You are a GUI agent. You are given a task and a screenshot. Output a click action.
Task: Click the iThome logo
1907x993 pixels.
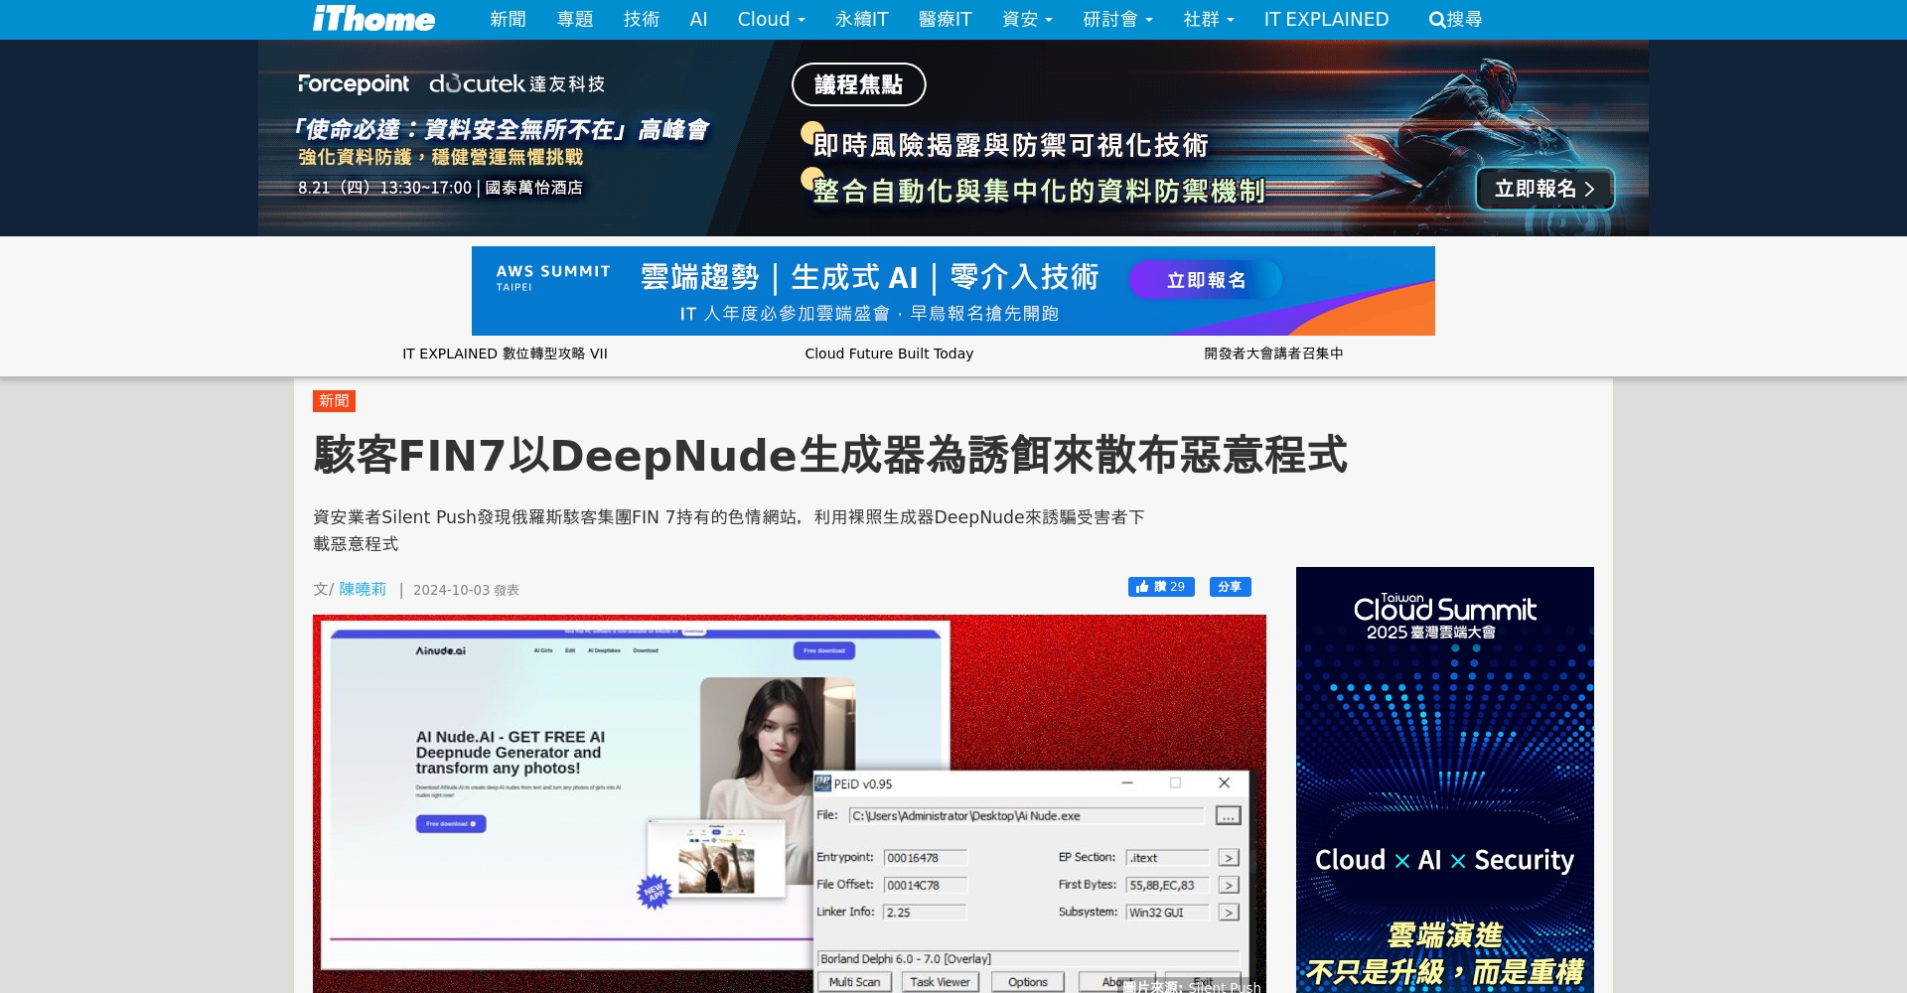(373, 19)
